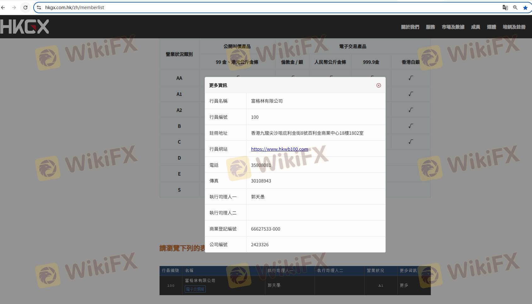Click the 行員編號 column header in member list
The width and height of the screenshot is (532, 304).
tap(171, 271)
